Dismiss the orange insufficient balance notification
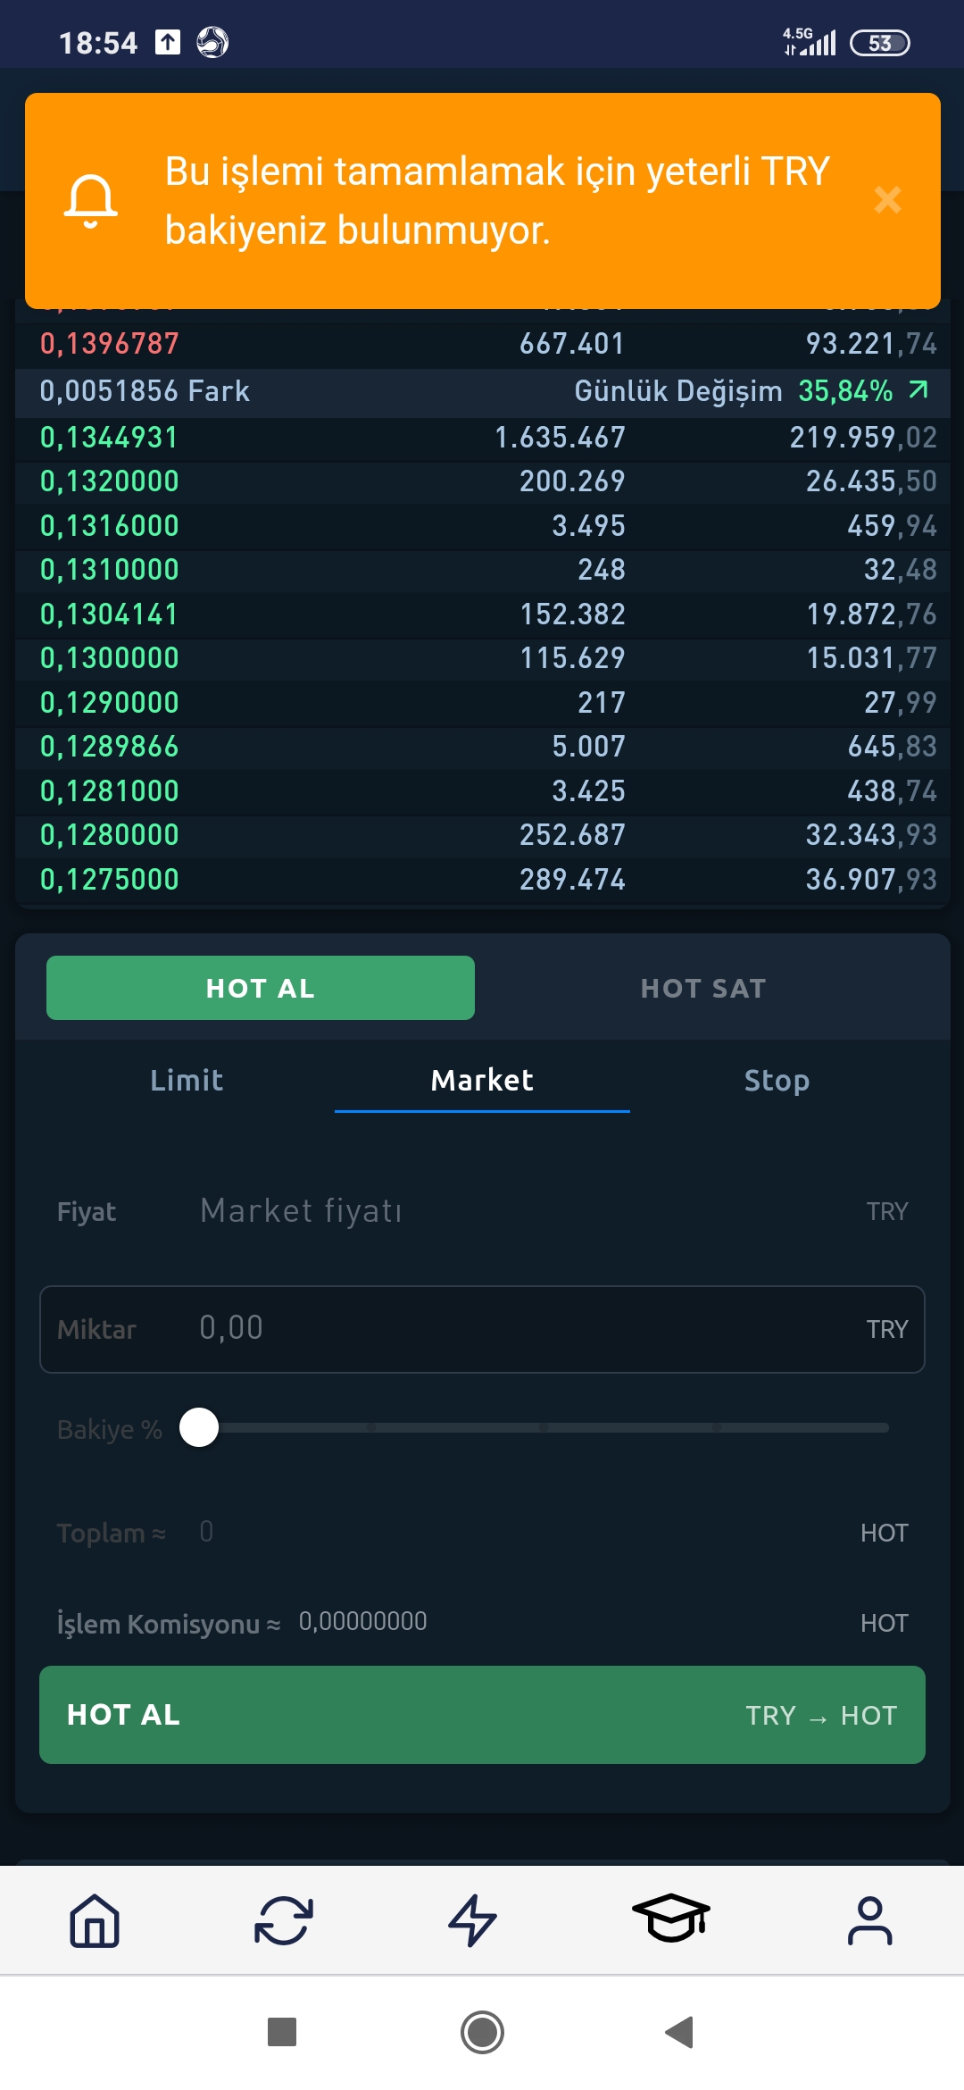The width and height of the screenshot is (964, 2090). 887,200
